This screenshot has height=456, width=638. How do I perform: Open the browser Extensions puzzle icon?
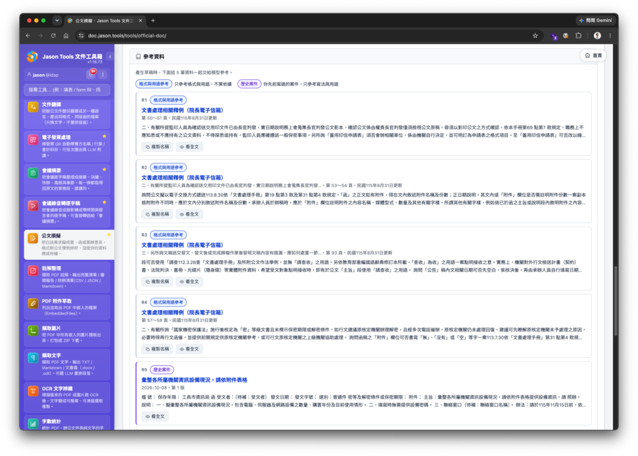(578, 36)
